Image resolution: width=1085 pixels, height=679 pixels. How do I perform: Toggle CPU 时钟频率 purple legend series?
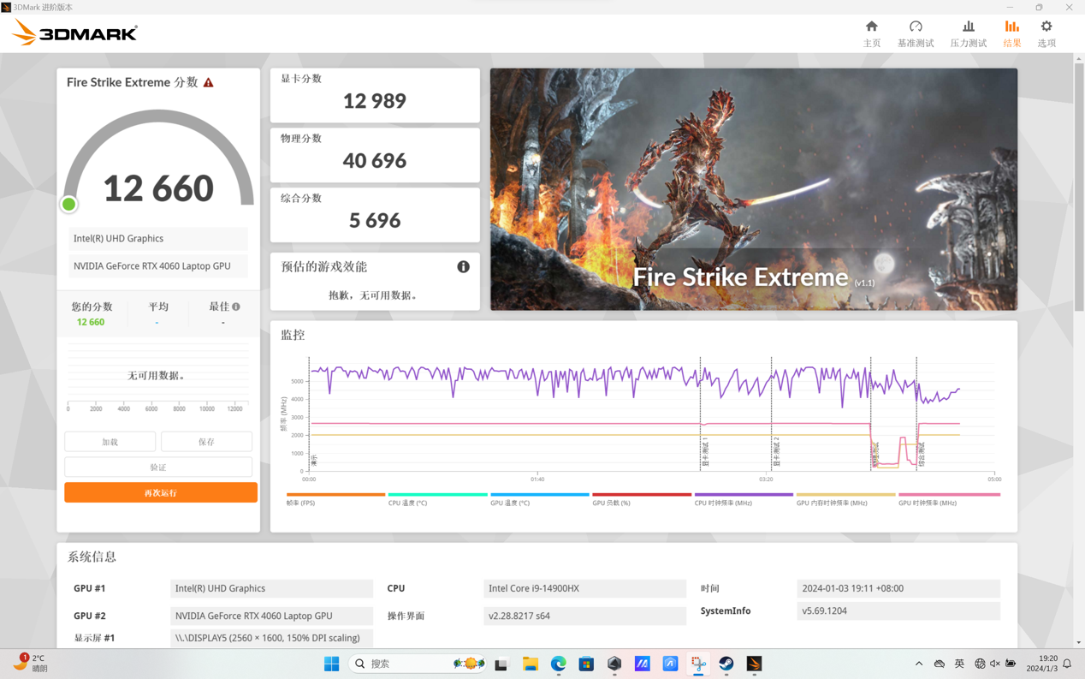(x=743, y=495)
